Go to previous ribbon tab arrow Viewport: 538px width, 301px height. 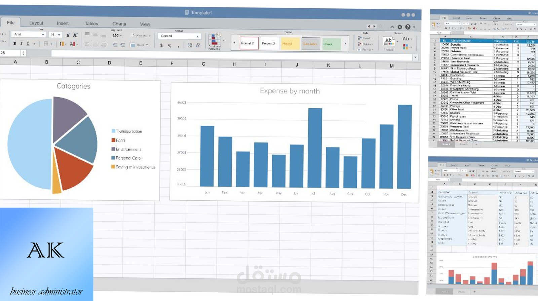(369, 26)
